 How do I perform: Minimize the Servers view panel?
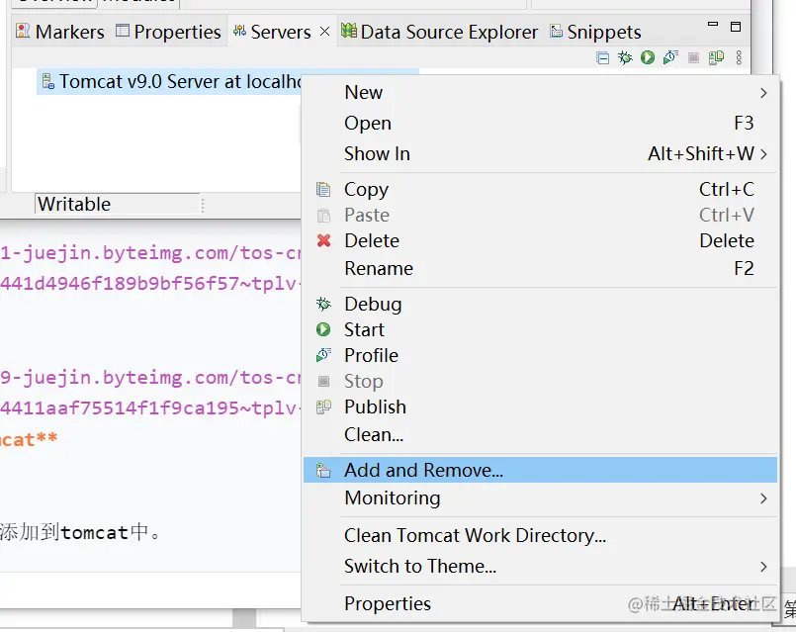coord(715,27)
